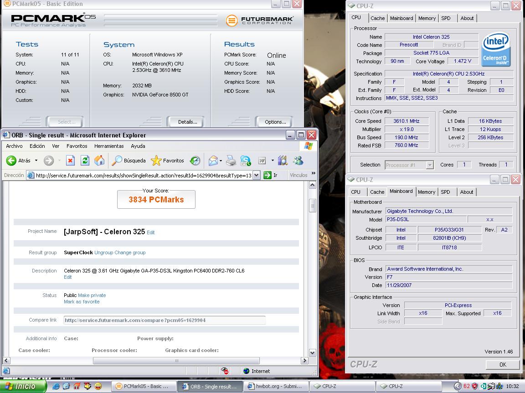Click the P35-DS3L model value
This screenshot has width=525, height=393.
point(426,220)
